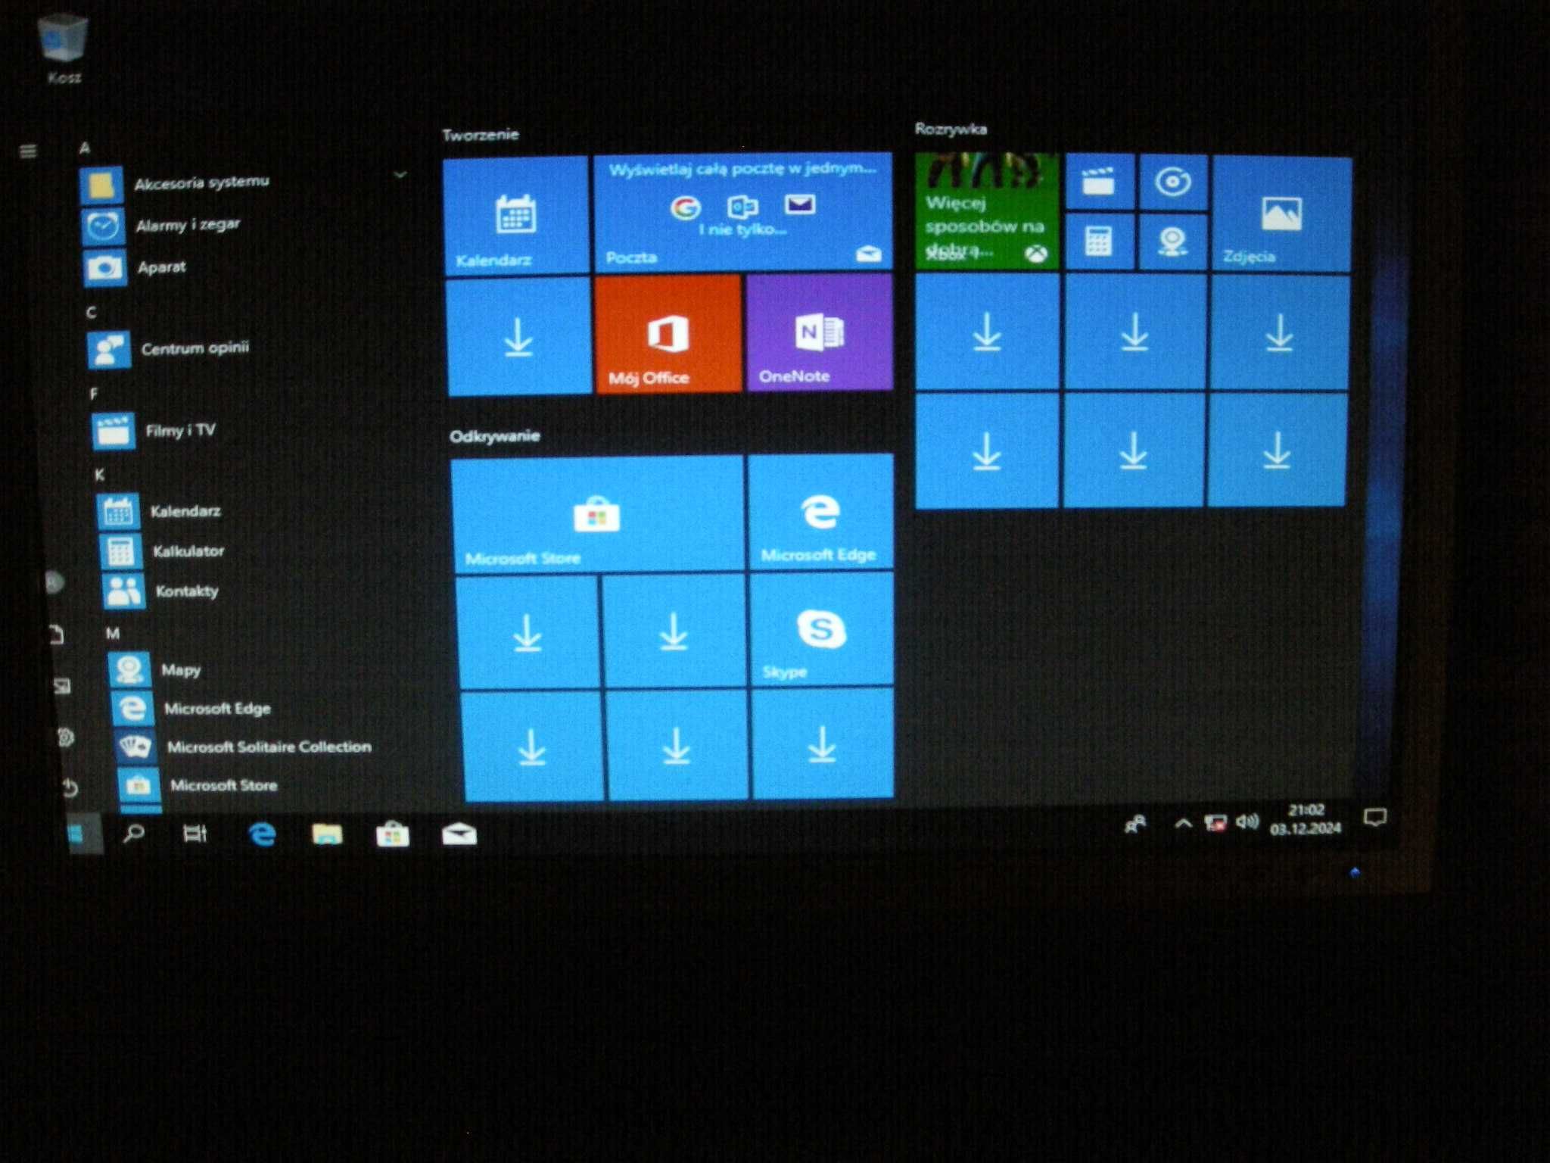
Task: Click the power button in start menu
Action: coord(70,788)
